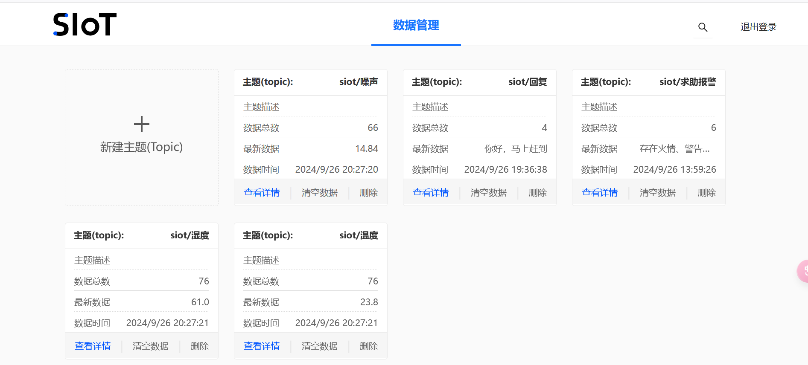This screenshot has width=808, height=365.
Task: Click 数据总数 label in siot/温度 card
Action: [x=261, y=281]
